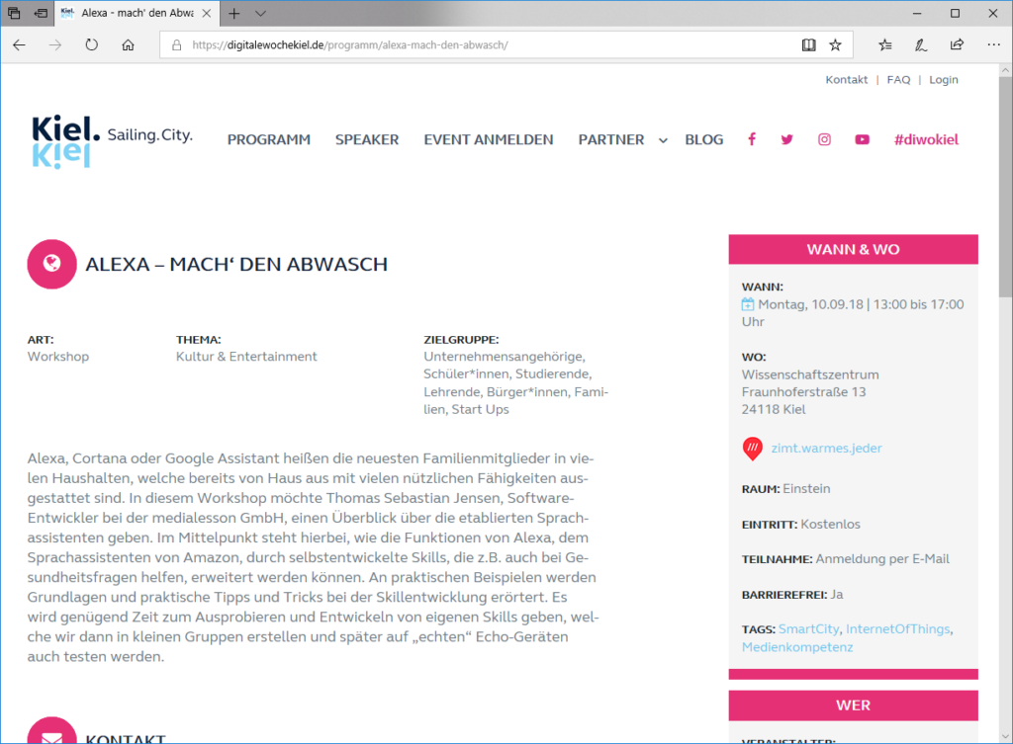Image resolution: width=1013 pixels, height=744 pixels.
Task: Open a new browser tab
Action: 233,14
